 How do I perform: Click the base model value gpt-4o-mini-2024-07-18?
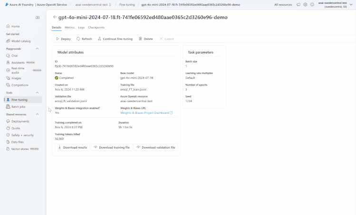(x=137, y=78)
